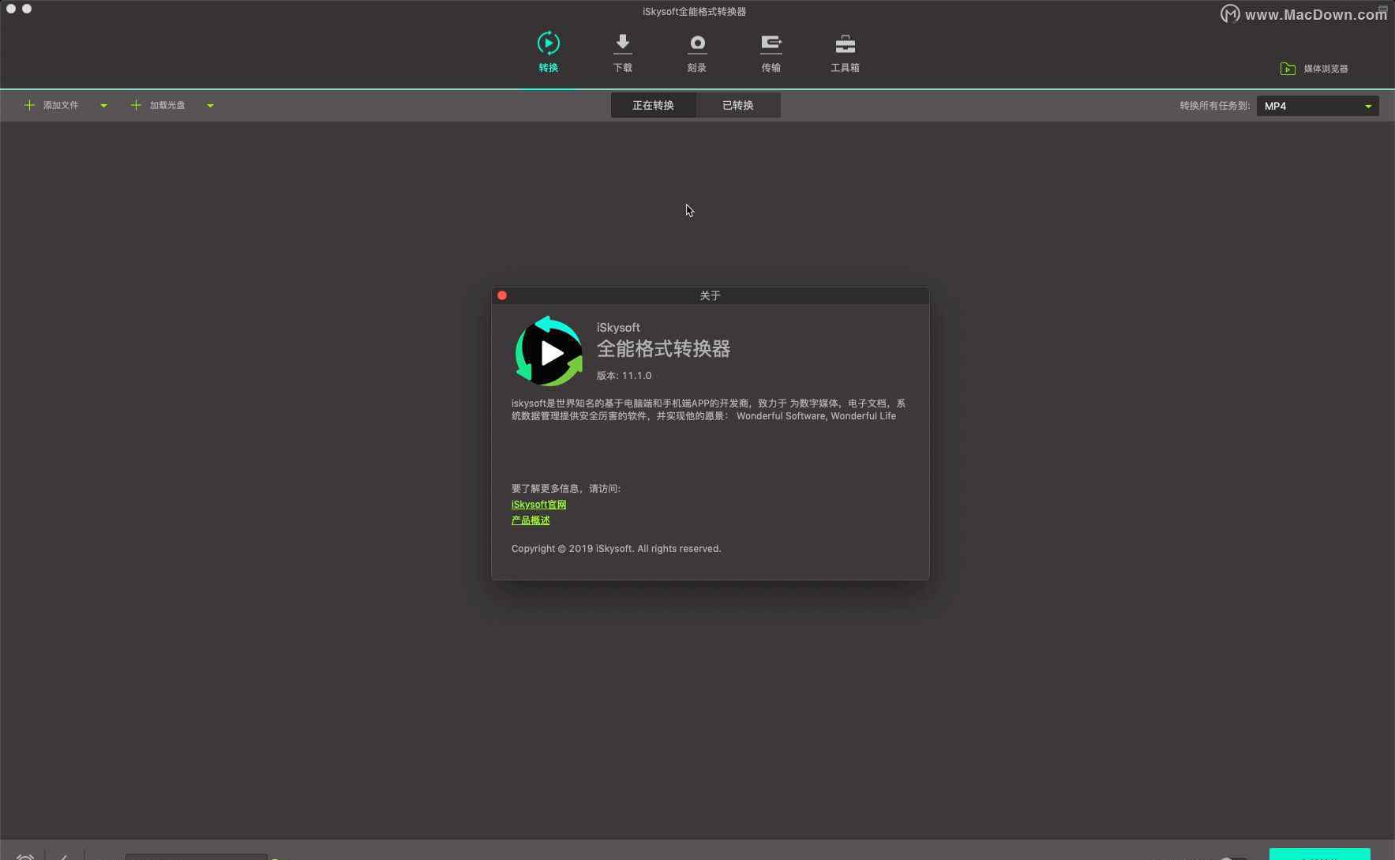Select the 正在转换 tab
This screenshot has width=1395, height=860.
click(x=653, y=105)
